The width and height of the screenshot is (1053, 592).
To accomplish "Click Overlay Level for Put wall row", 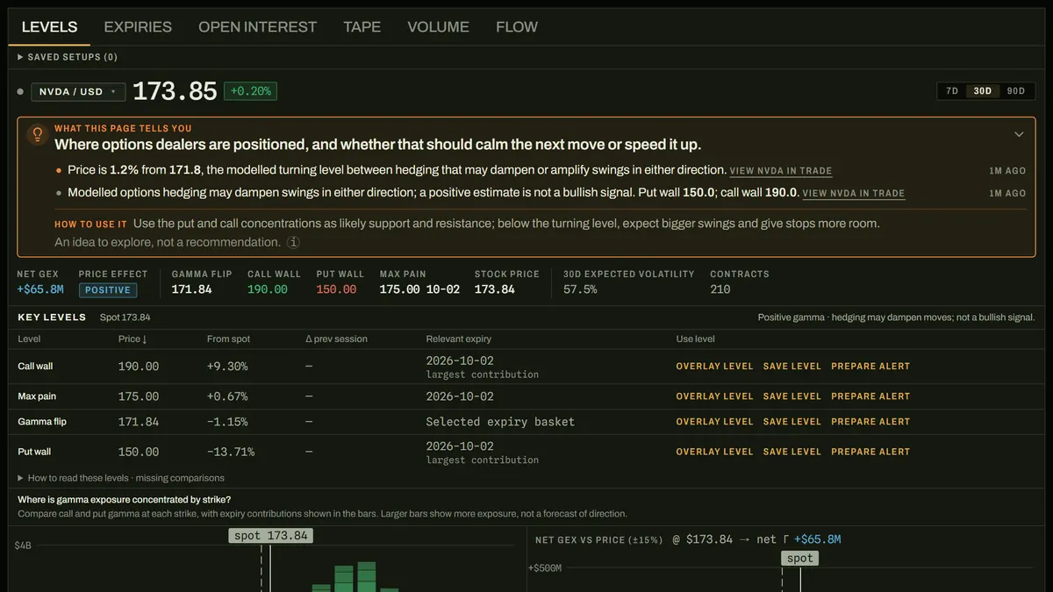I will [714, 452].
